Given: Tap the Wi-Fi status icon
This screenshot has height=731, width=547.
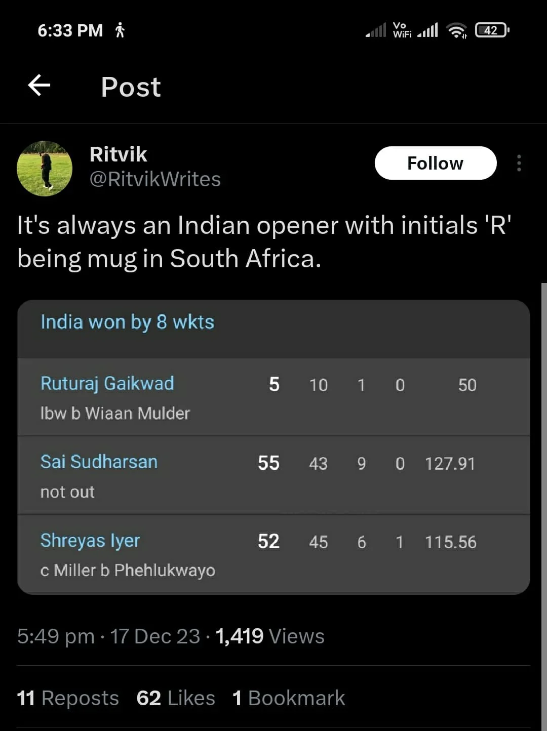Looking at the screenshot, I should (x=456, y=30).
